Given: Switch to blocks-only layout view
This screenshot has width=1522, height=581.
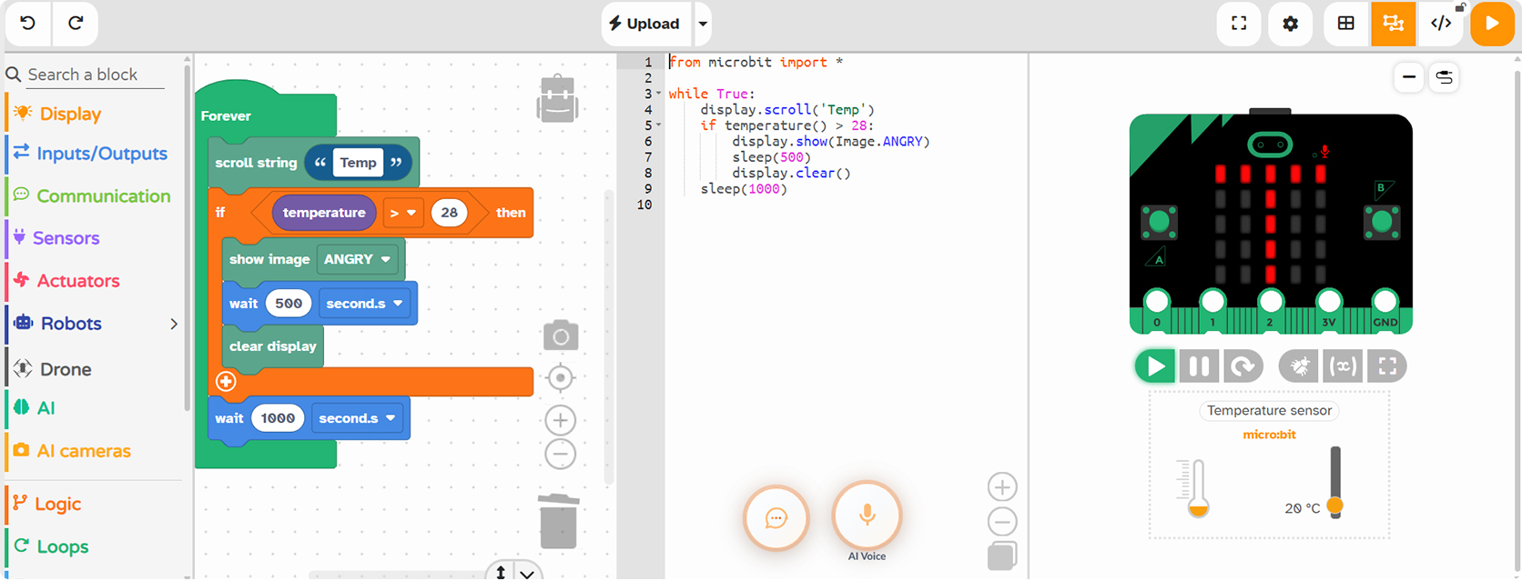Looking at the screenshot, I should coord(1346,24).
